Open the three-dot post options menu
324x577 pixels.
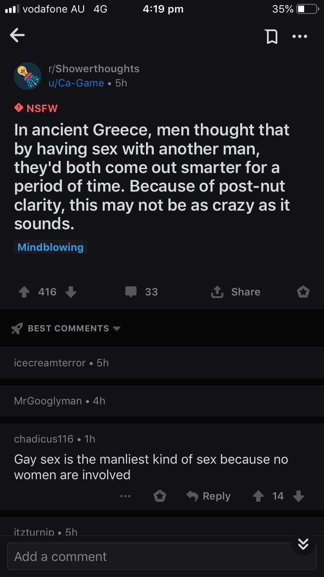[300, 37]
